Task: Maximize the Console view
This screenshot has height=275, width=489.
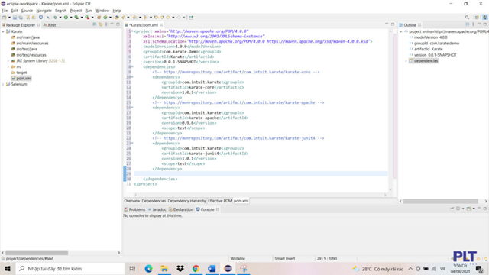Action: [x=485, y=209]
